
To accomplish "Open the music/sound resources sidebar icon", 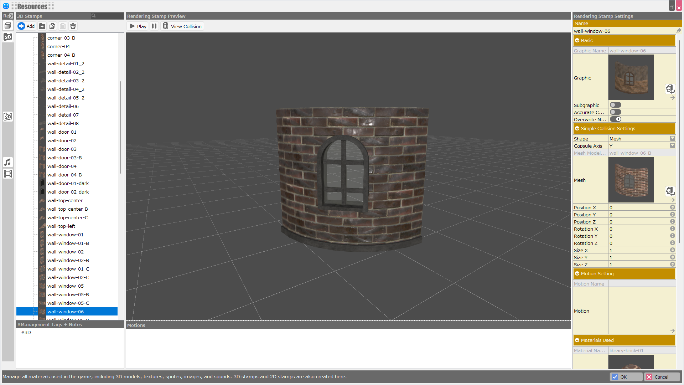I will (8, 162).
